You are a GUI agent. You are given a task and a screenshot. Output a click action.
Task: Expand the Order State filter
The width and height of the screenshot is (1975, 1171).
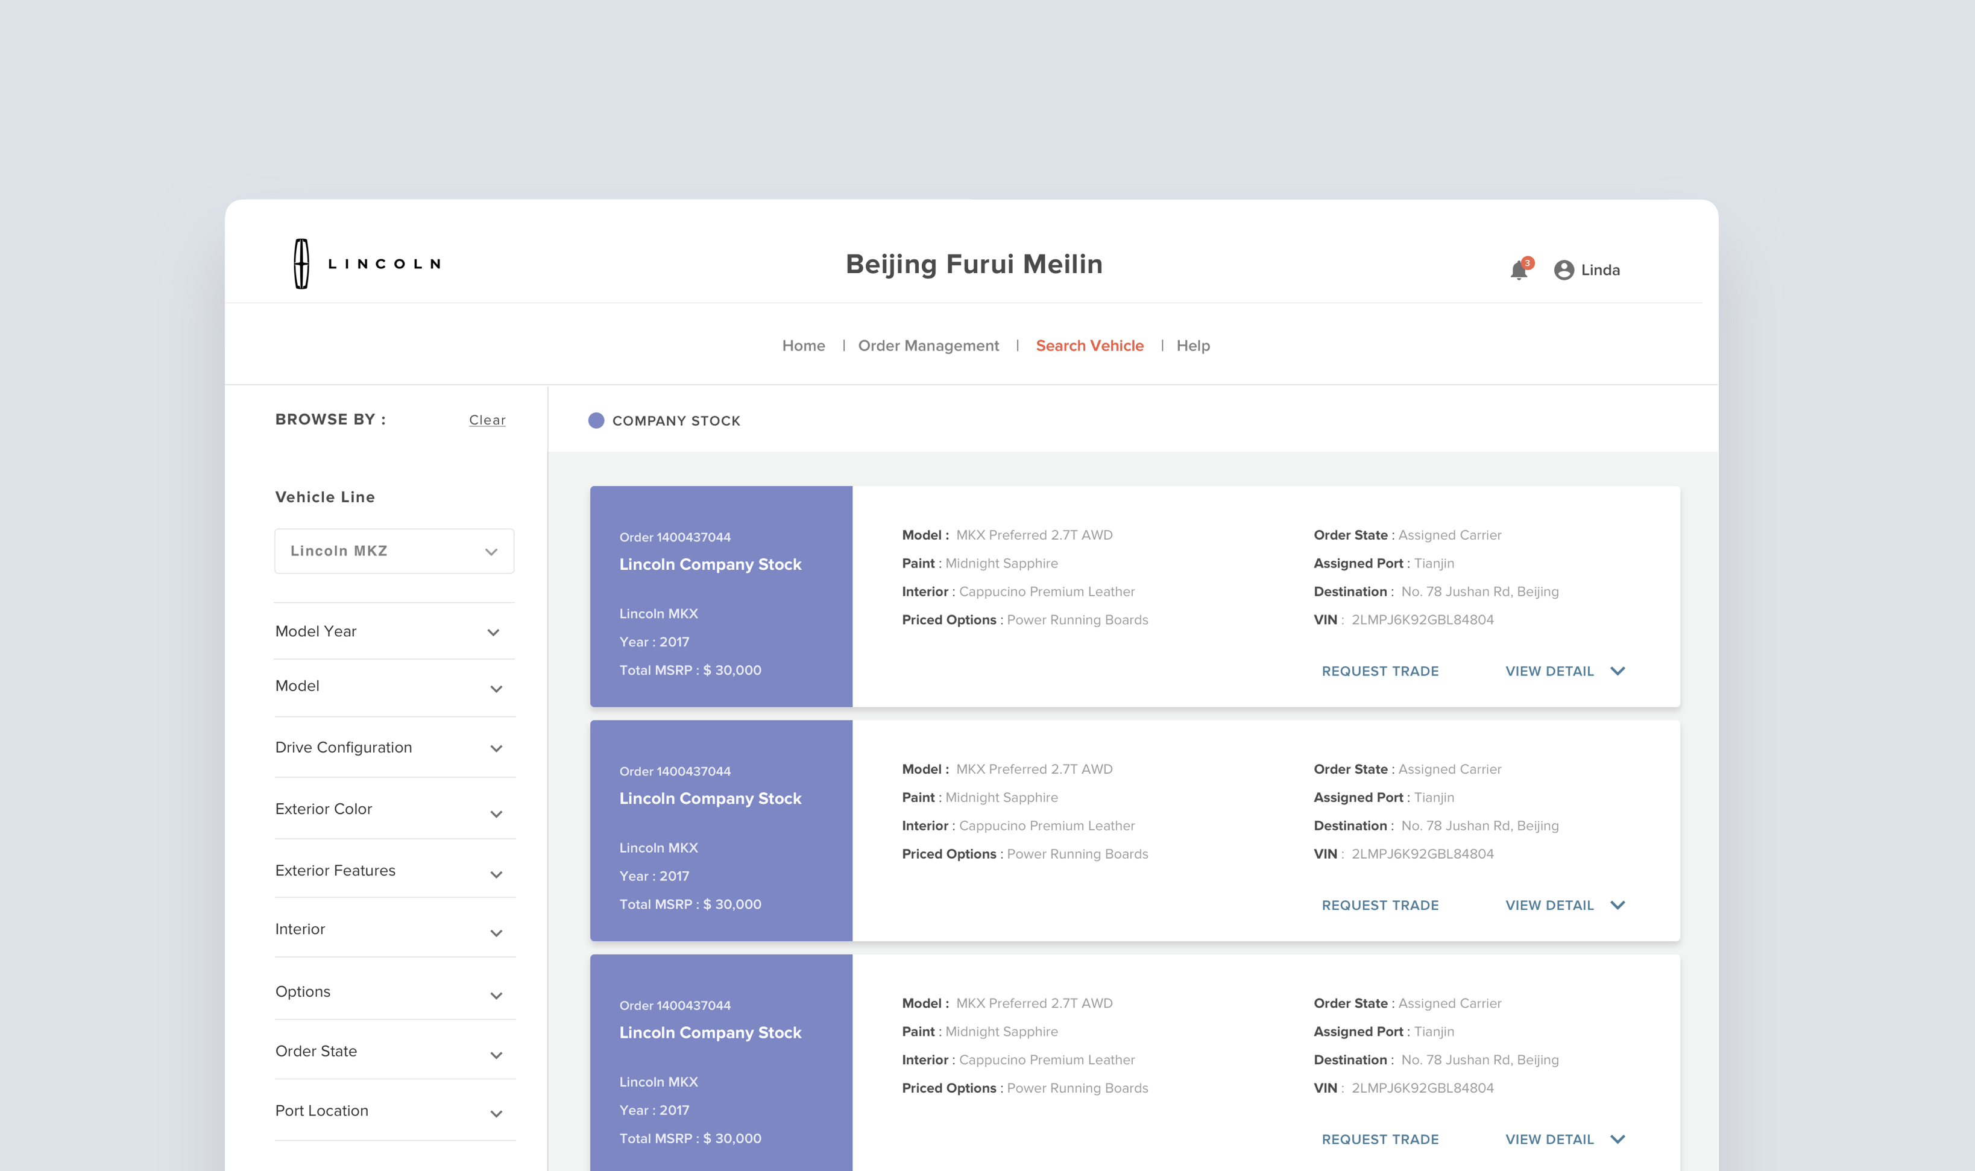(496, 1055)
